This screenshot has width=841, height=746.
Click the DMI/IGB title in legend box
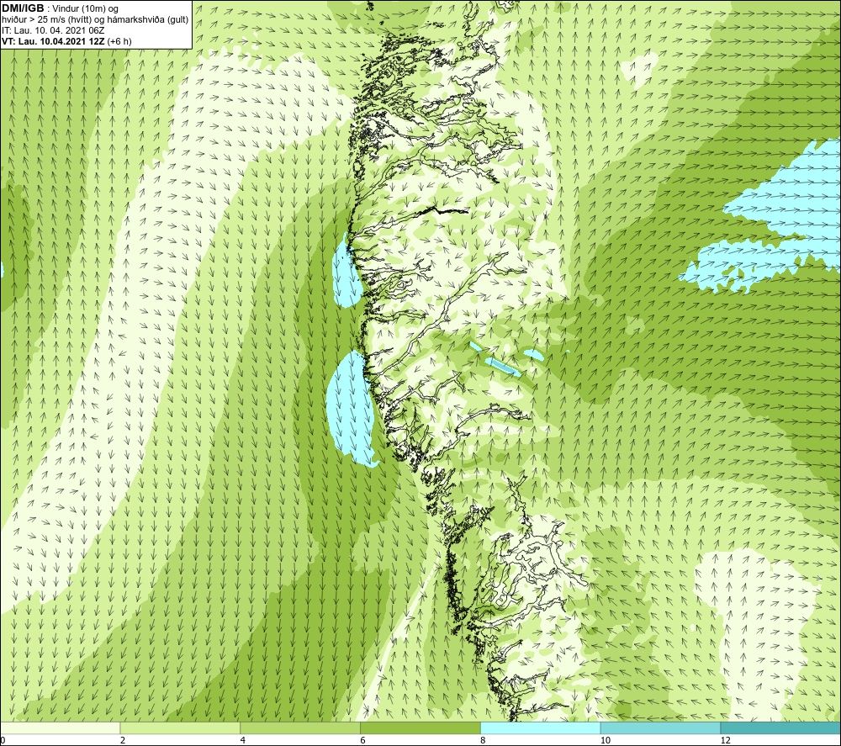23,8
